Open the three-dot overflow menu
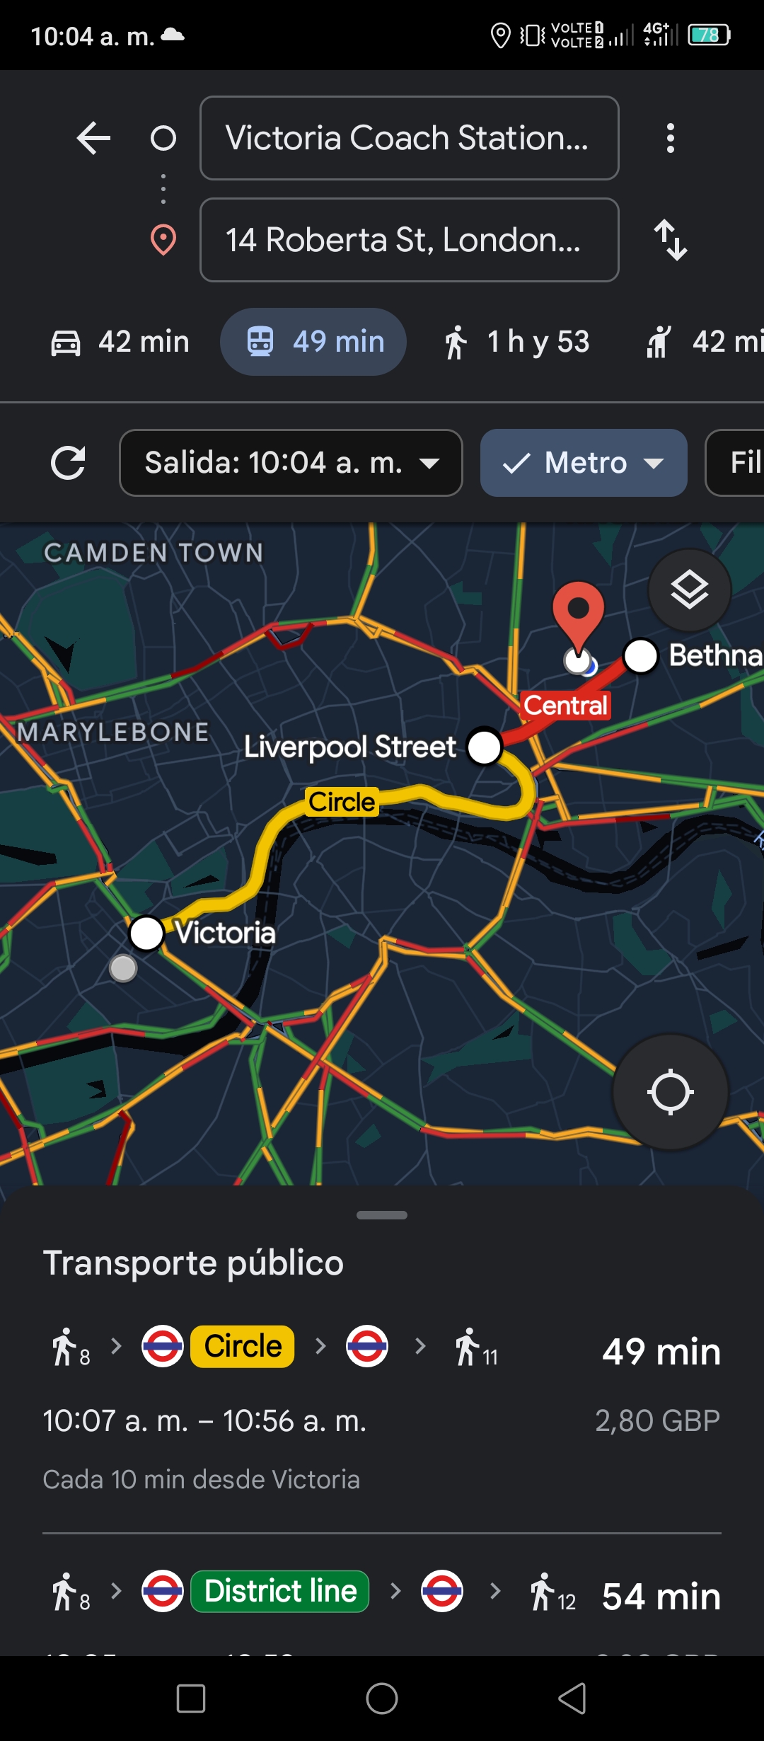This screenshot has height=1741, width=764. click(670, 138)
